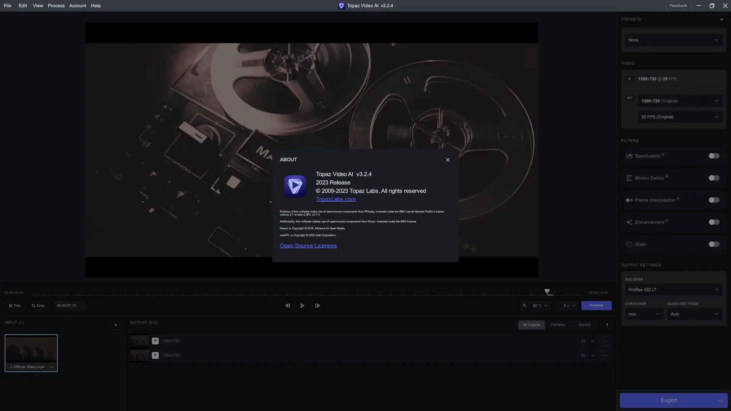The width and height of the screenshot is (731, 411).
Task: Click the add input plus icon
Action: [x=116, y=325]
